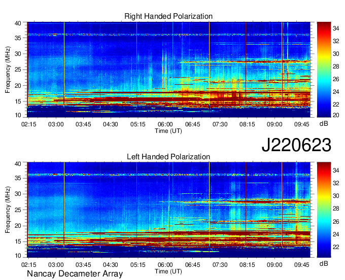Click the 10 MHz tick label of Right Handed plot
The height and width of the screenshot is (280, 345).
coord(18,115)
